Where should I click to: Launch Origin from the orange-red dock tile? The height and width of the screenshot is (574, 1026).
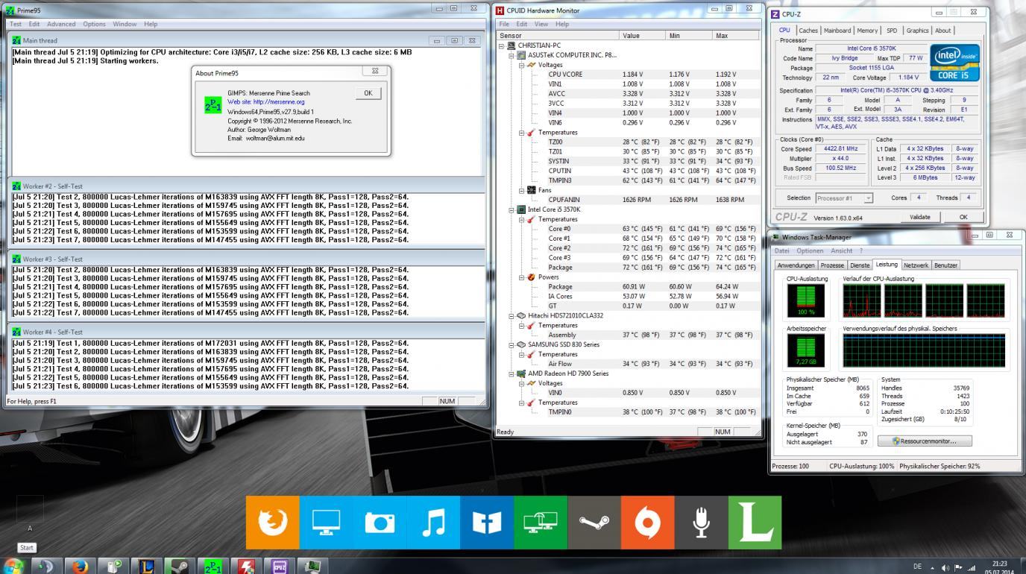click(648, 523)
